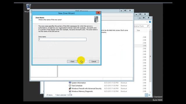Click the 8/21/2013 11:53 PM date cell
The image size is (186, 104).
pyautogui.click(x=111, y=83)
